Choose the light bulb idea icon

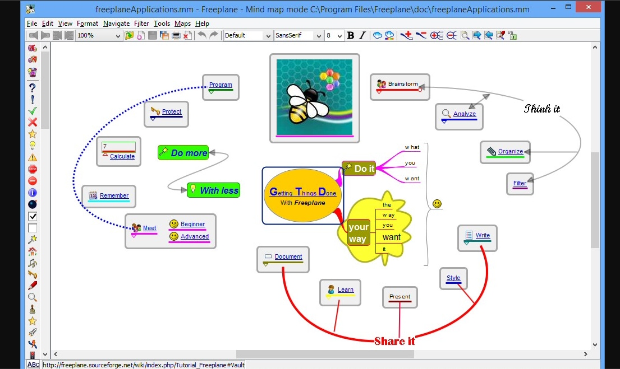(33, 146)
